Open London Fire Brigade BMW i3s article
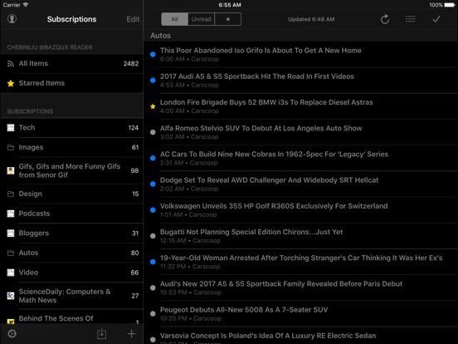 pos(301,106)
